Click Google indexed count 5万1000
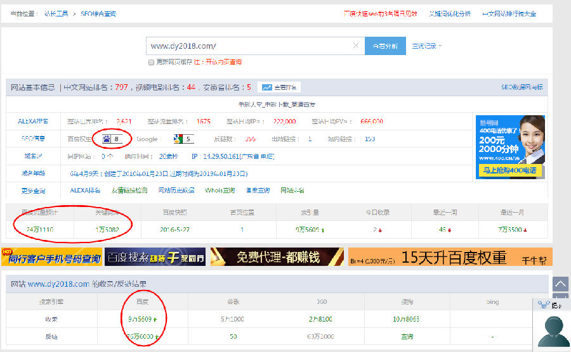The height and width of the screenshot is (352, 571). pyautogui.click(x=232, y=319)
